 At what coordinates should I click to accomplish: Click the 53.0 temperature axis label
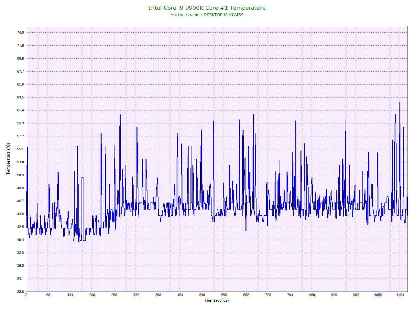coord(20,162)
